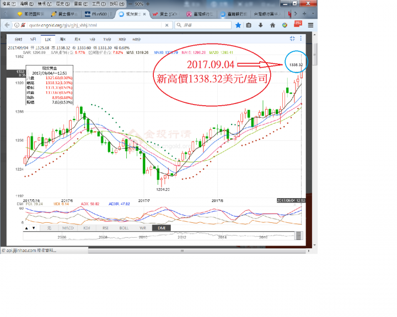Click the stop loading X in address bar
The height and width of the screenshot is (317, 397).
(x=167, y=25)
